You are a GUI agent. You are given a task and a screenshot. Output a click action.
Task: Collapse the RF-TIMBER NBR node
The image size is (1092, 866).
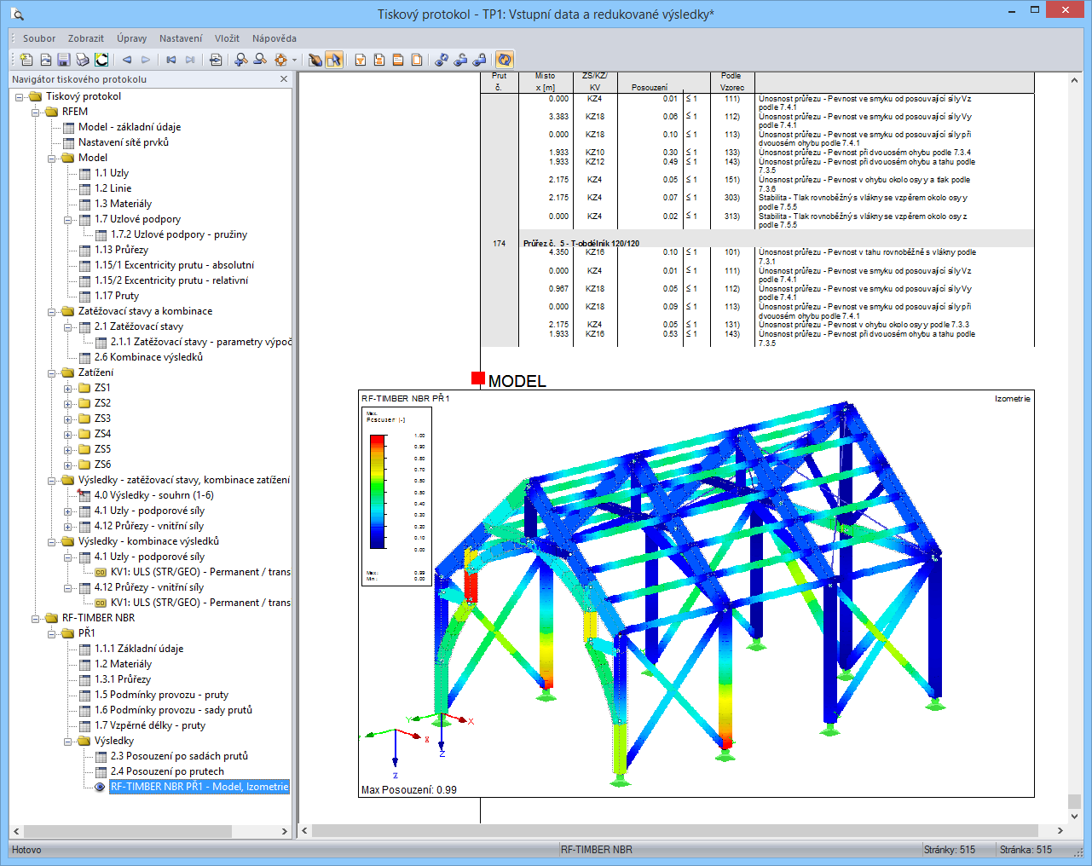pyautogui.click(x=36, y=618)
